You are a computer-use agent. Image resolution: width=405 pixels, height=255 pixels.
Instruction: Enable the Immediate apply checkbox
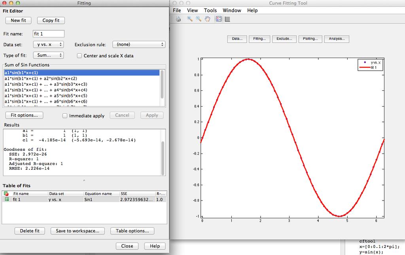[x=65, y=116]
